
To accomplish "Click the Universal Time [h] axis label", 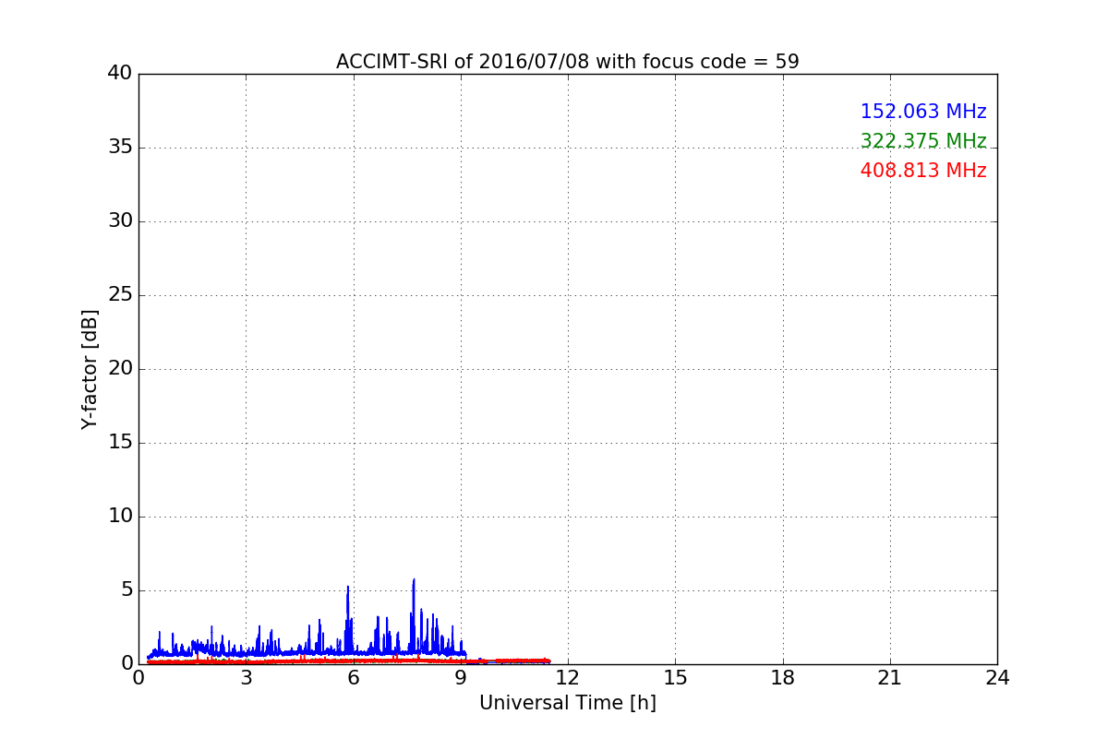I will pos(567,703).
